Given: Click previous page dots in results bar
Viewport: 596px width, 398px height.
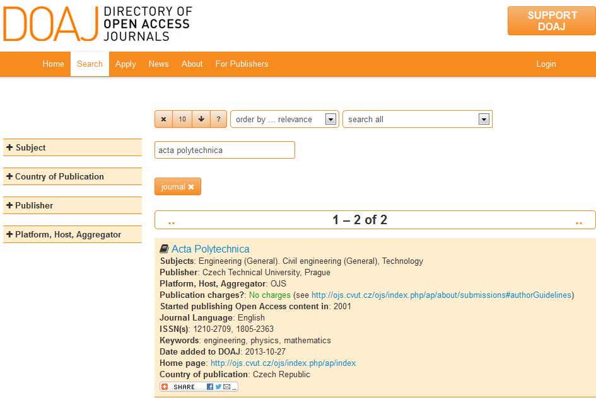Looking at the screenshot, I should click(x=172, y=222).
